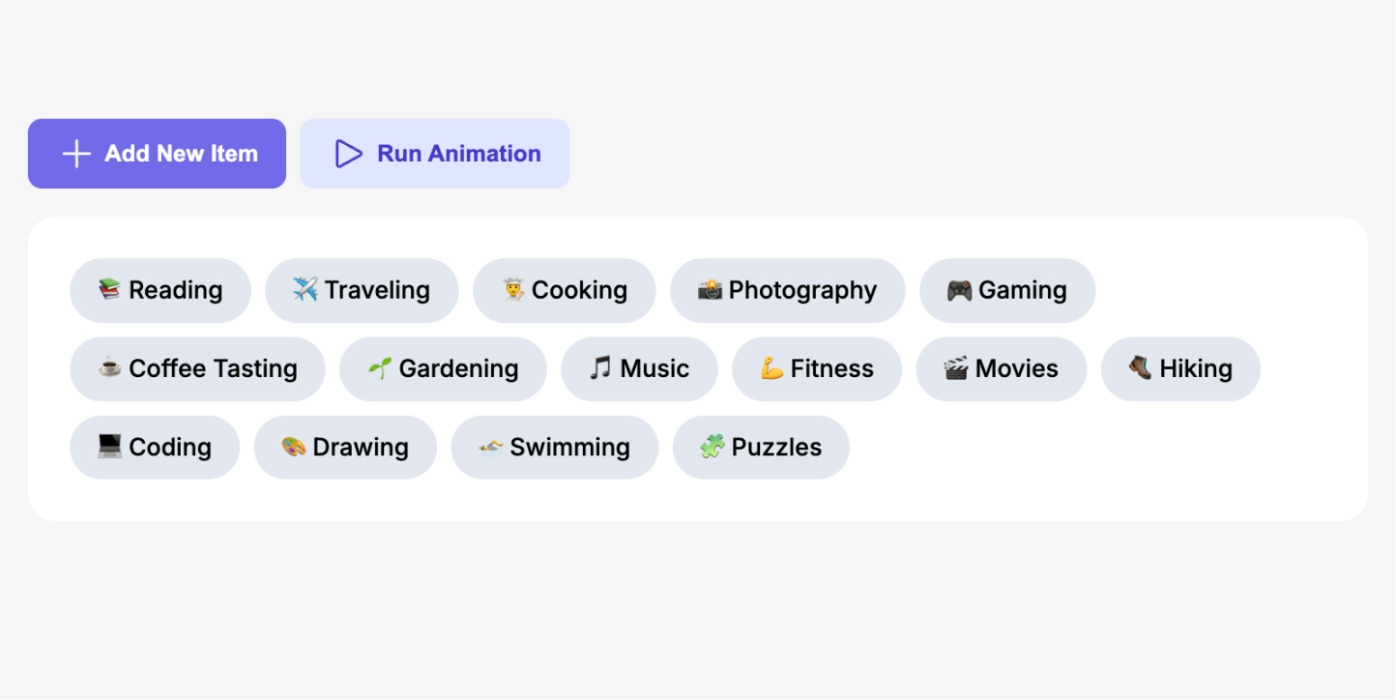The height and width of the screenshot is (700, 1396).
Task: Select the Music chip
Action: [639, 368]
